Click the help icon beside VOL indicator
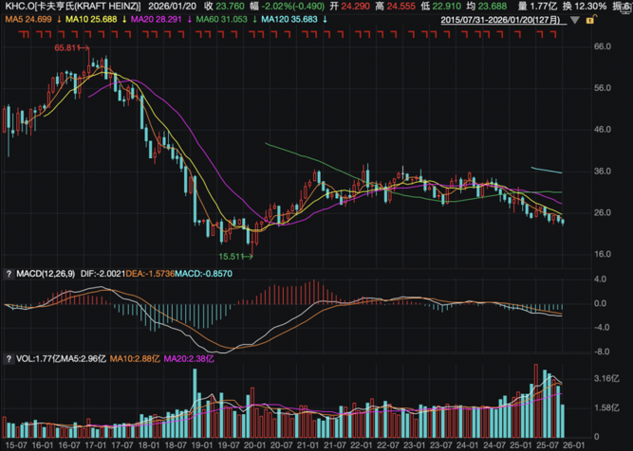 point(9,360)
